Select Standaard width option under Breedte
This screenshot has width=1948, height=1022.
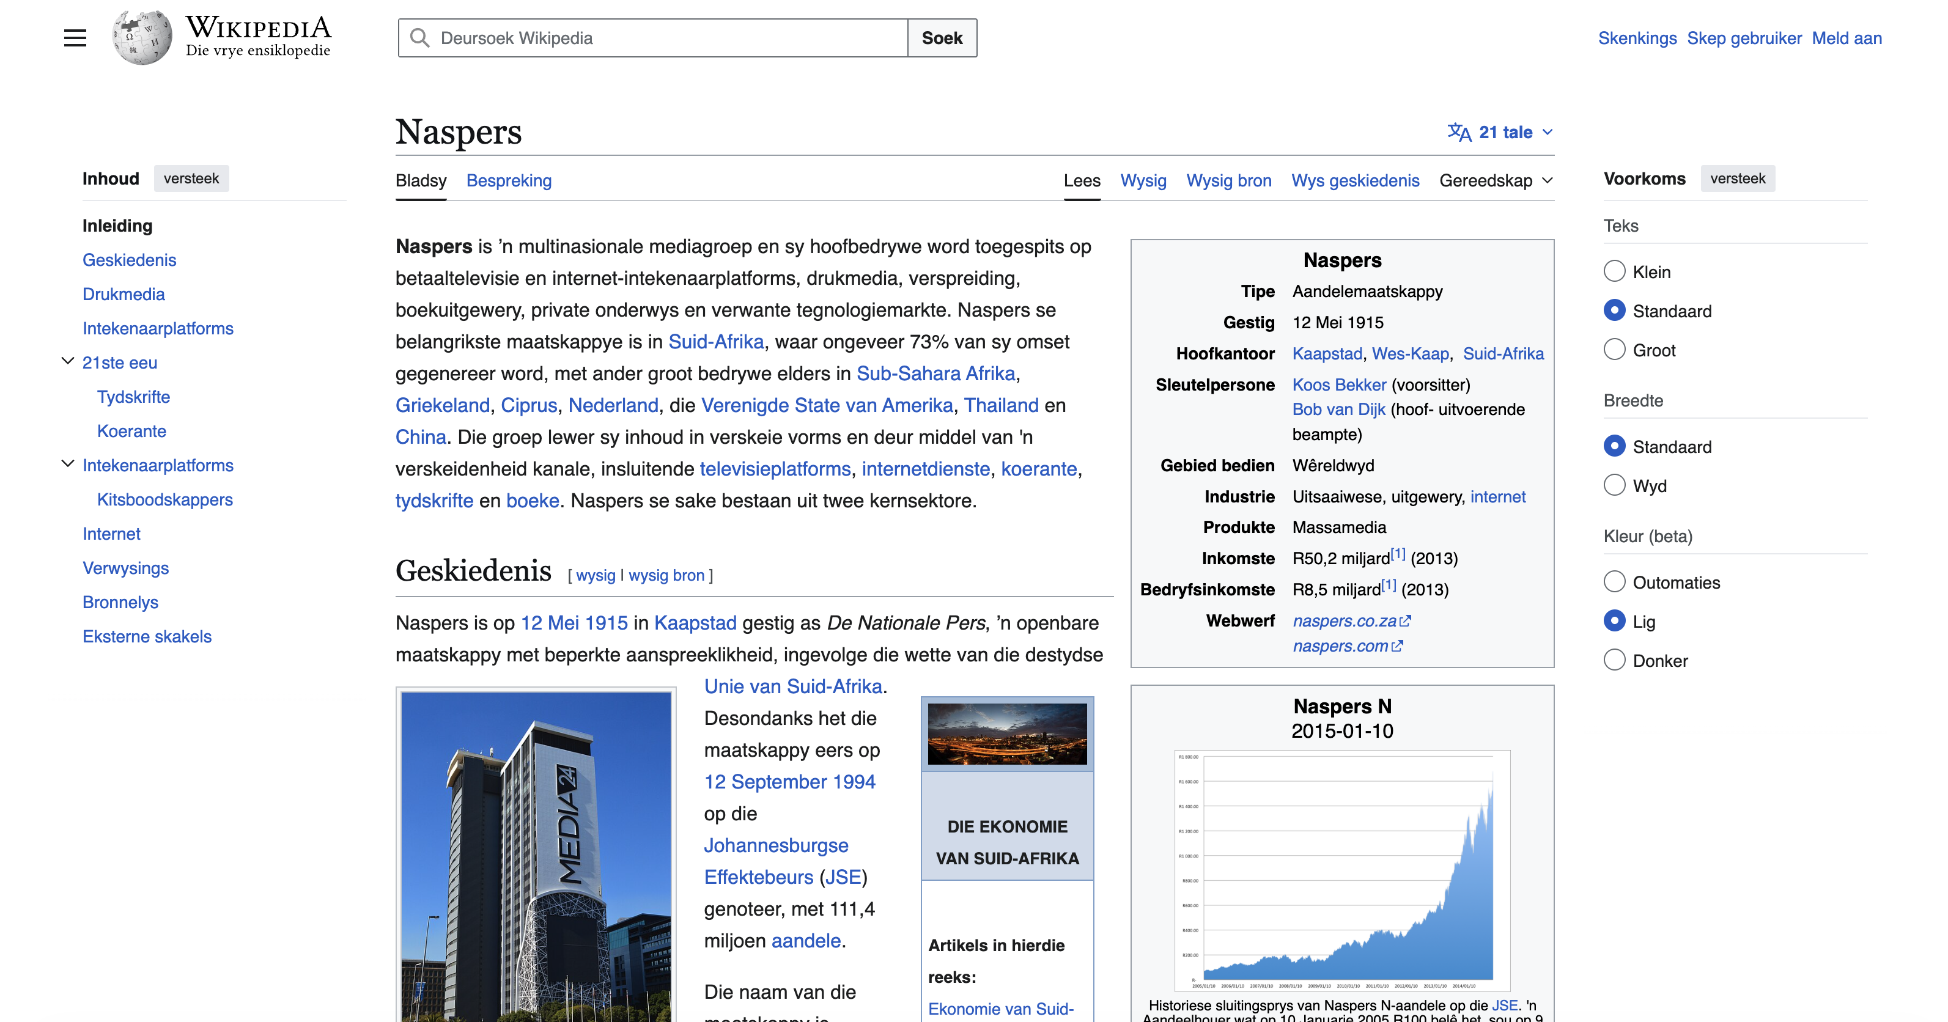pyautogui.click(x=1615, y=446)
